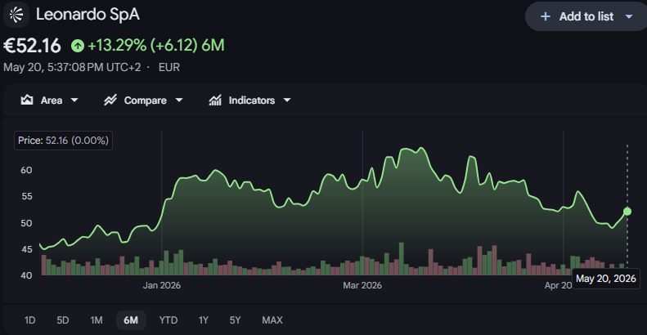
Task: Click the EUR currency label
Action: [x=169, y=68]
